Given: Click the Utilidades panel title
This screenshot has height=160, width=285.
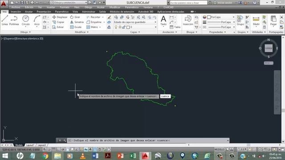Looking at the screenshot, I should [x=259, y=32].
